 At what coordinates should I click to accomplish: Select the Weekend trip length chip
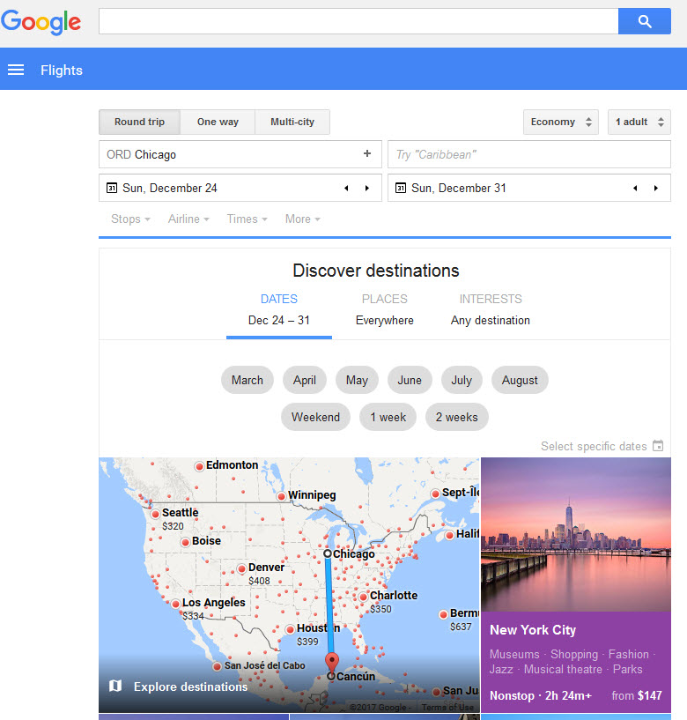pos(315,417)
